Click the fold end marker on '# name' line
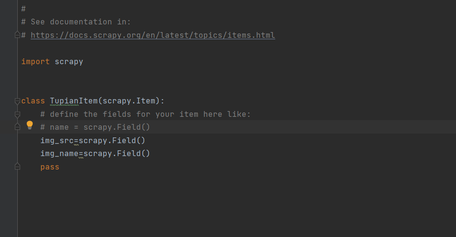The height and width of the screenshot is (237, 456). coord(17,126)
